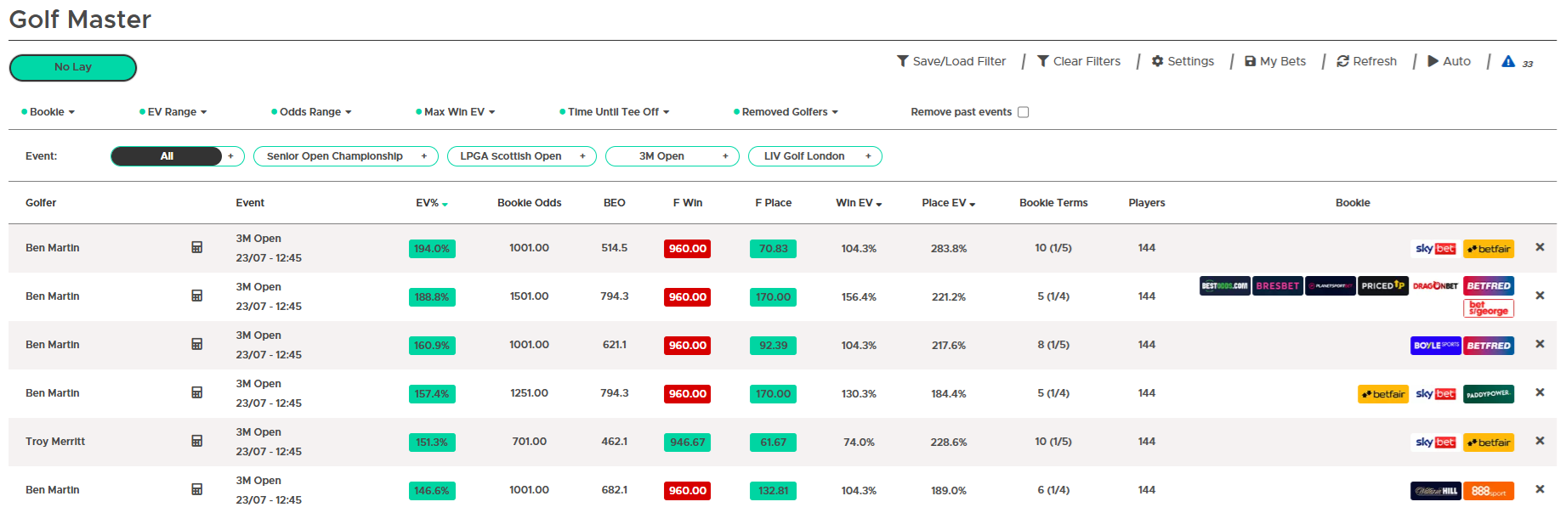Screen dimensions: 1566x513
Task: Click Sky Bet logo in Troy Merritt row
Action: pyautogui.click(x=1436, y=443)
